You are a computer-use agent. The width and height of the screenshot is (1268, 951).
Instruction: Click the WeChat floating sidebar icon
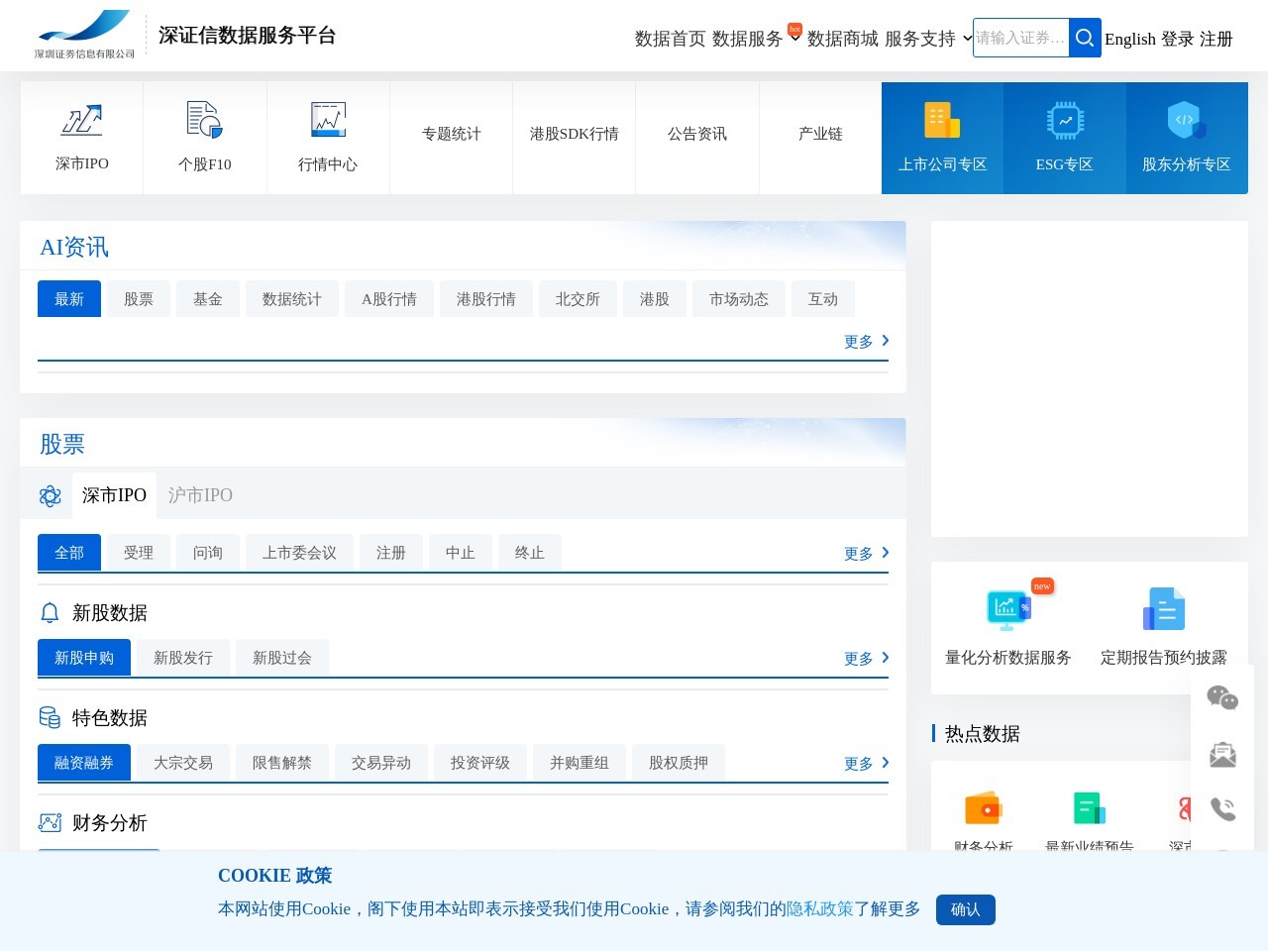(1222, 698)
